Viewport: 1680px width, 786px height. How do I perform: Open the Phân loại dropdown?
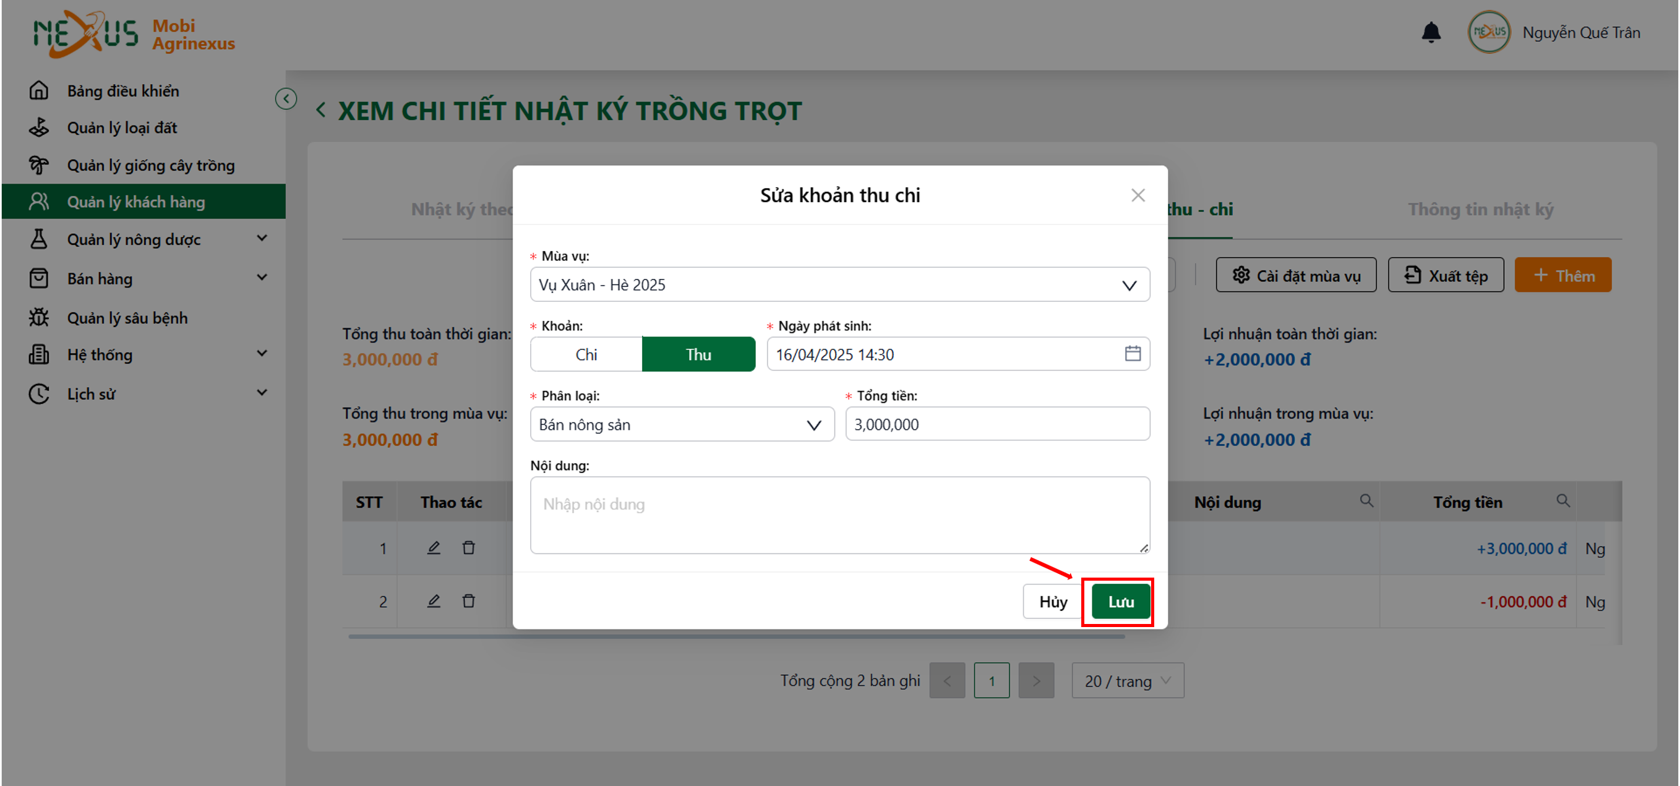pyautogui.click(x=682, y=425)
